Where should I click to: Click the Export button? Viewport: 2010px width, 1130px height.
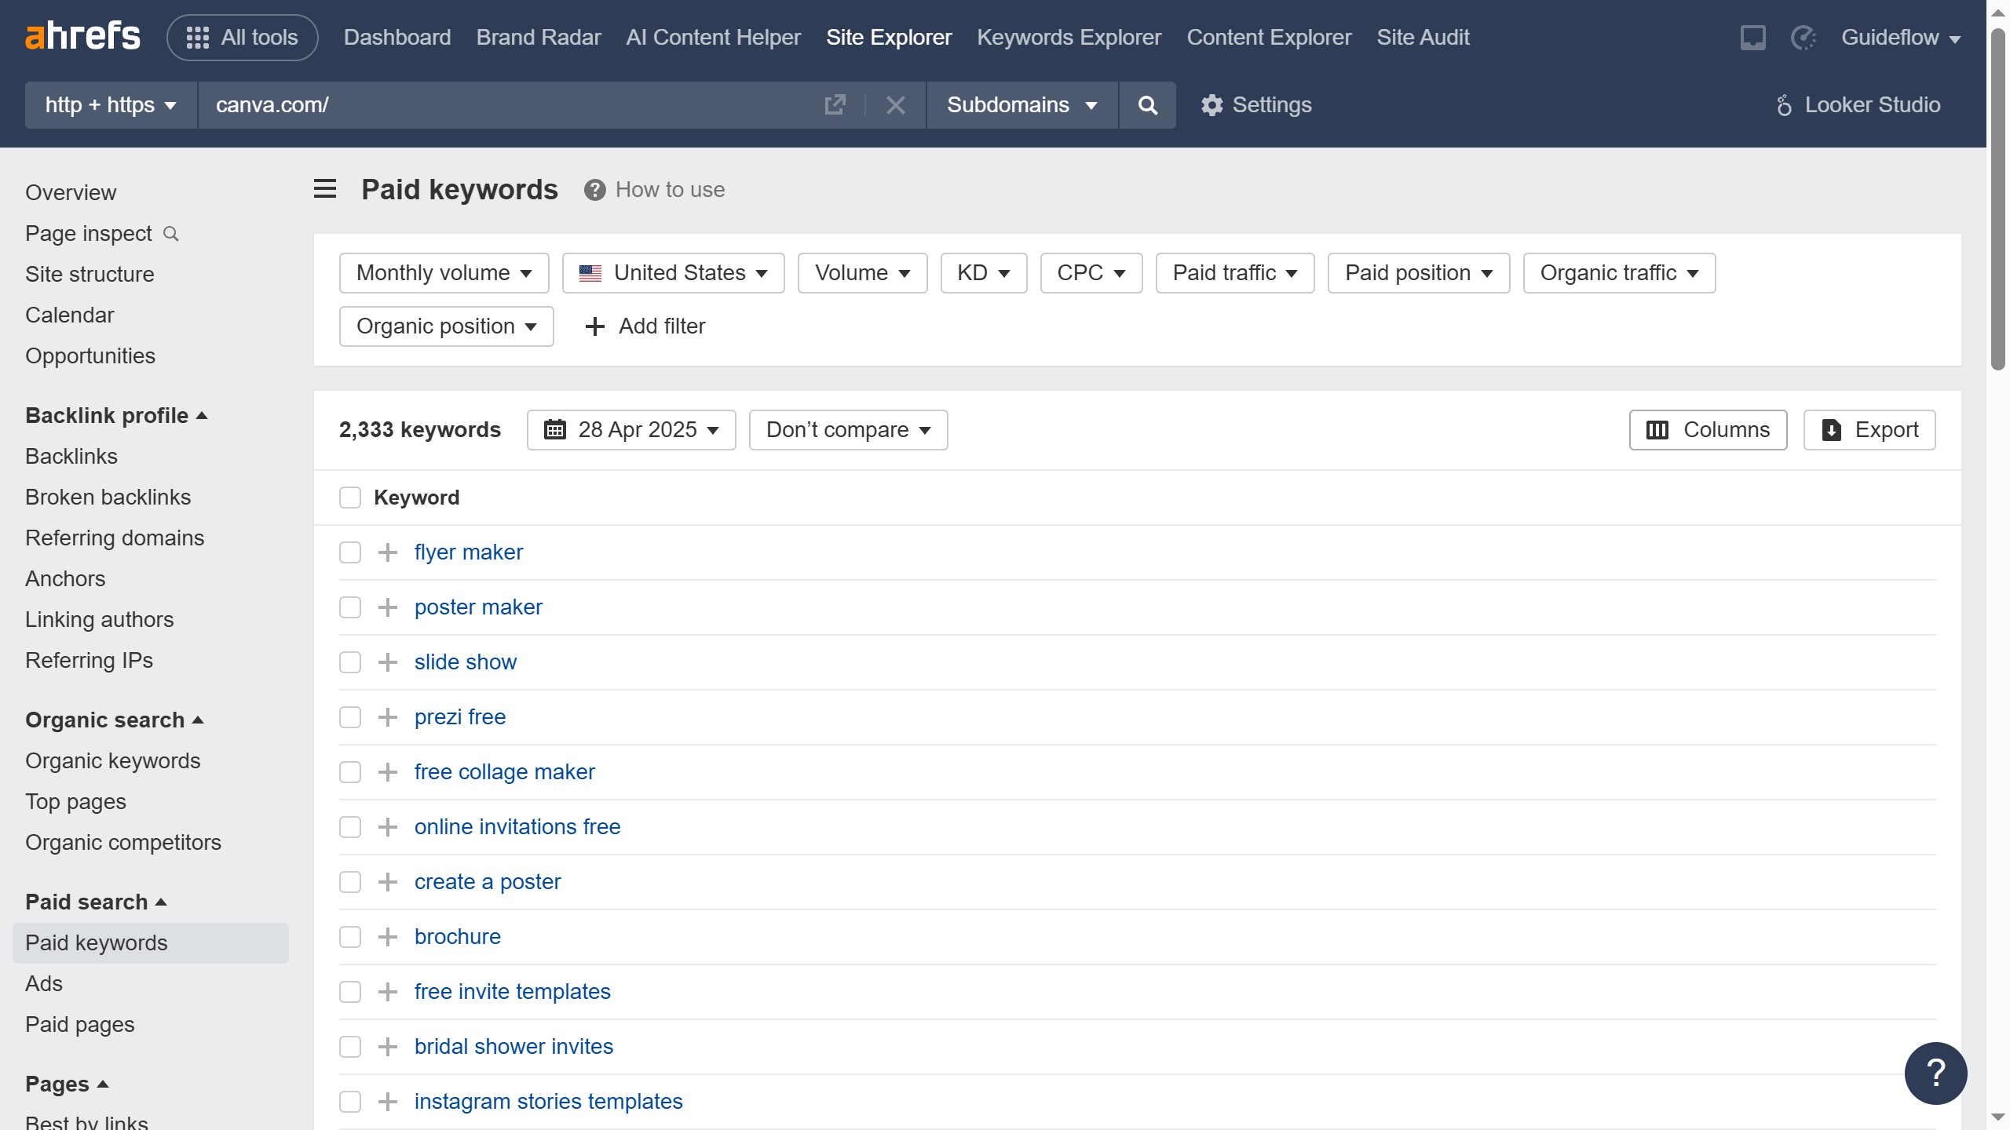pos(1869,430)
